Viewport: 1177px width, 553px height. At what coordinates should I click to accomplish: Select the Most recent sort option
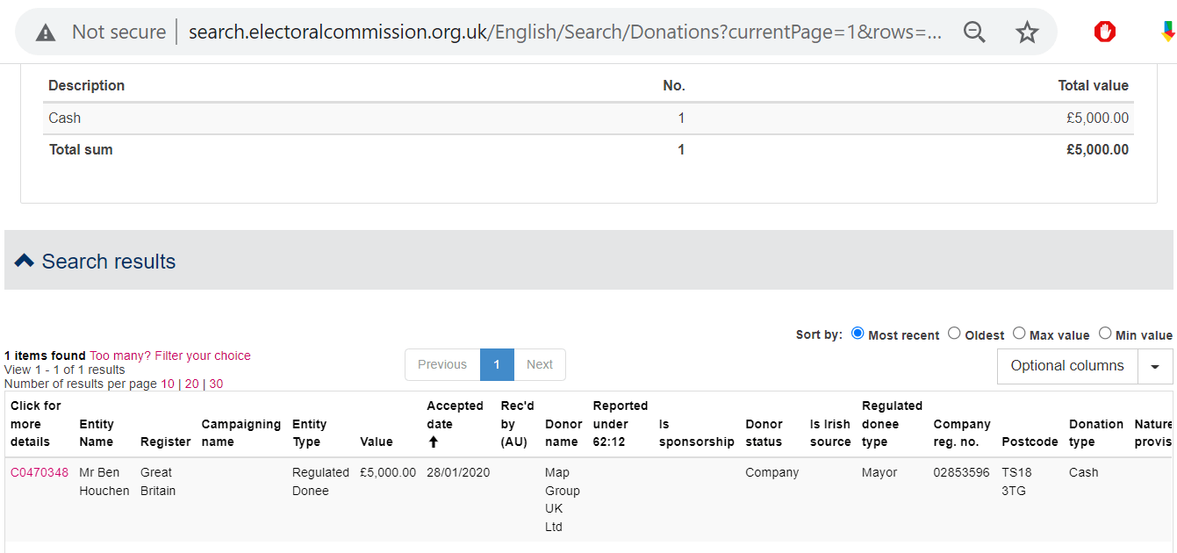click(858, 334)
